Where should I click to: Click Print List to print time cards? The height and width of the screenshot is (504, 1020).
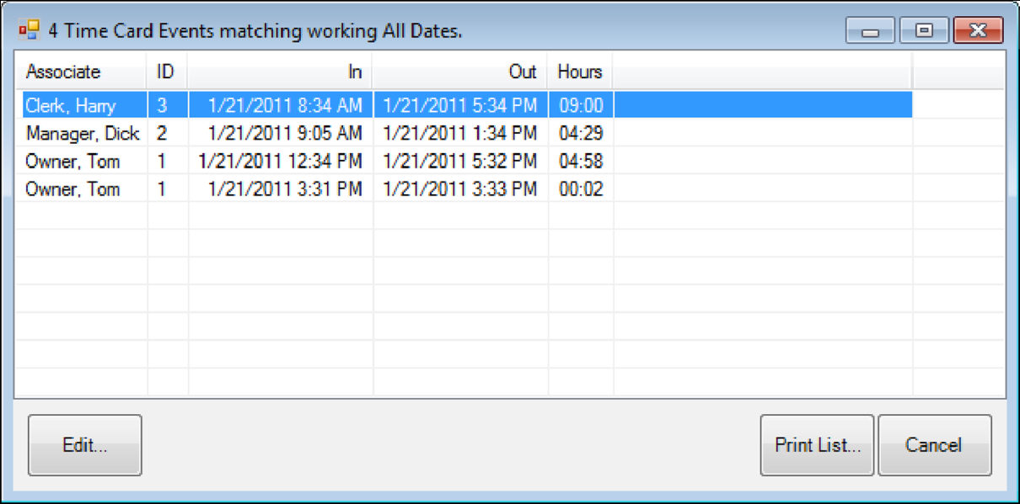point(816,445)
